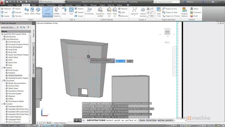Click the ViewCube in the viewport

[167, 31]
